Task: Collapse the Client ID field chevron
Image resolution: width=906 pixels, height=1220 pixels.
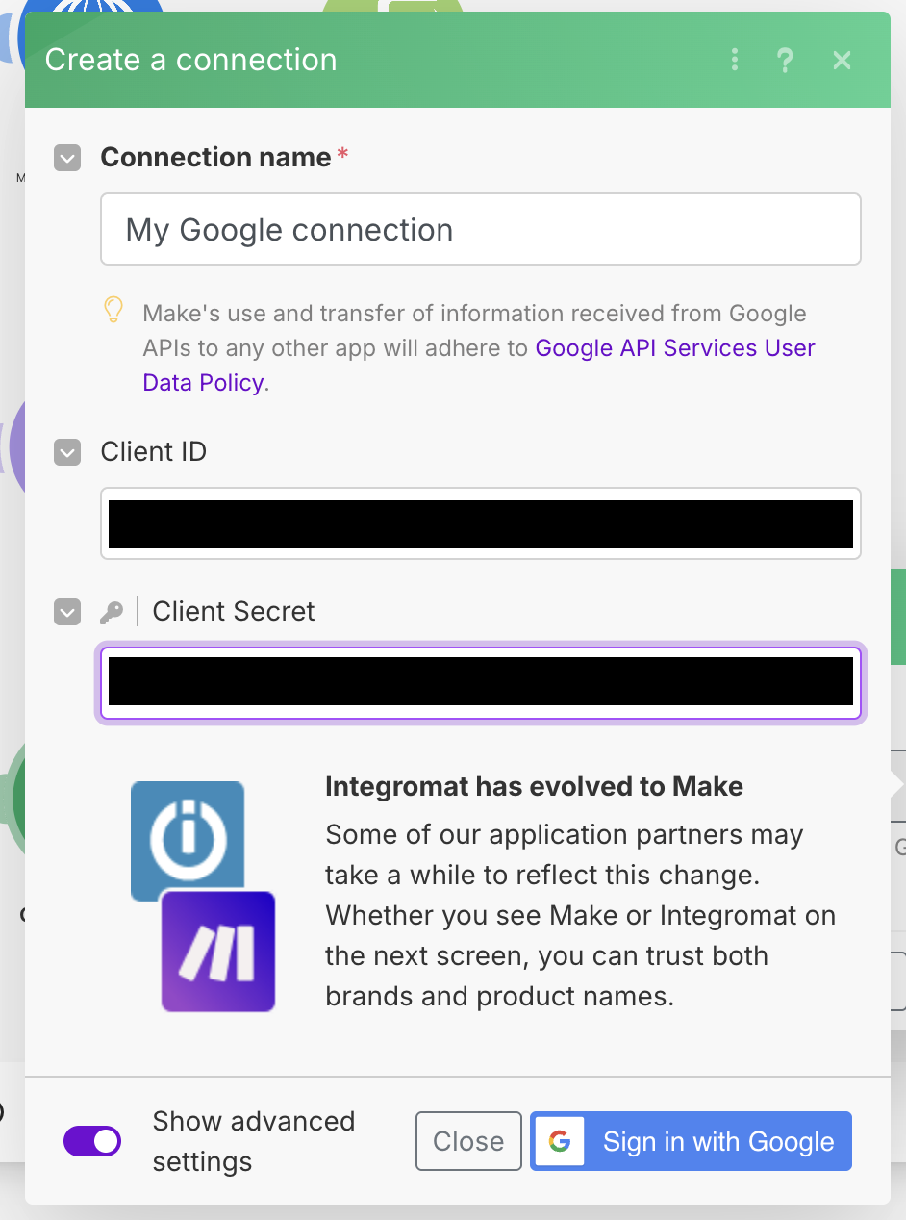Action: 66,451
